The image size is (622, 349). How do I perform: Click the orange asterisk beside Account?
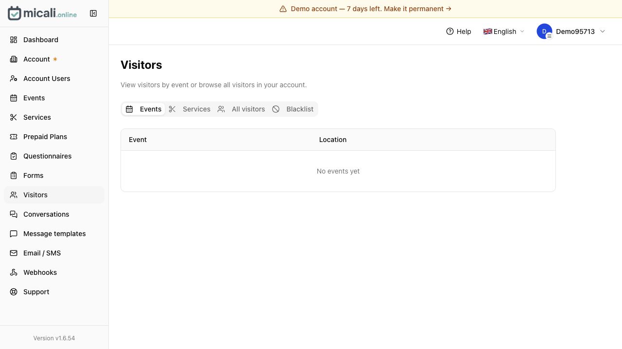point(55,59)
